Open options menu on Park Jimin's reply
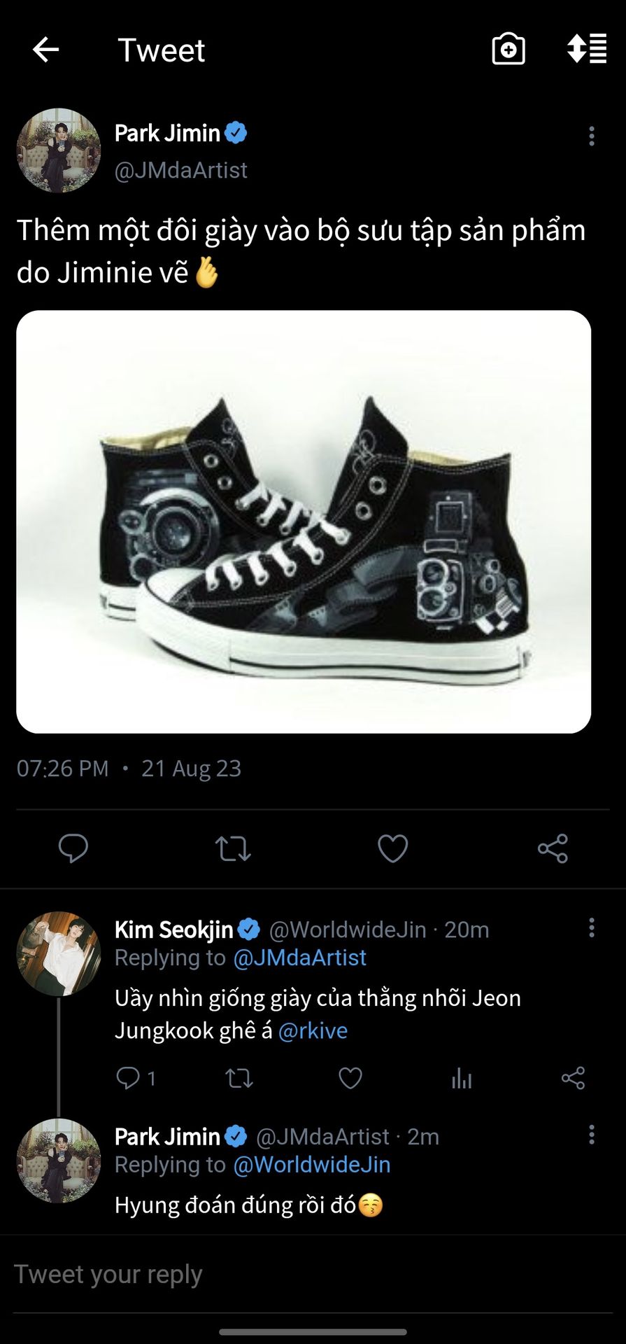 click(592, 1135)
